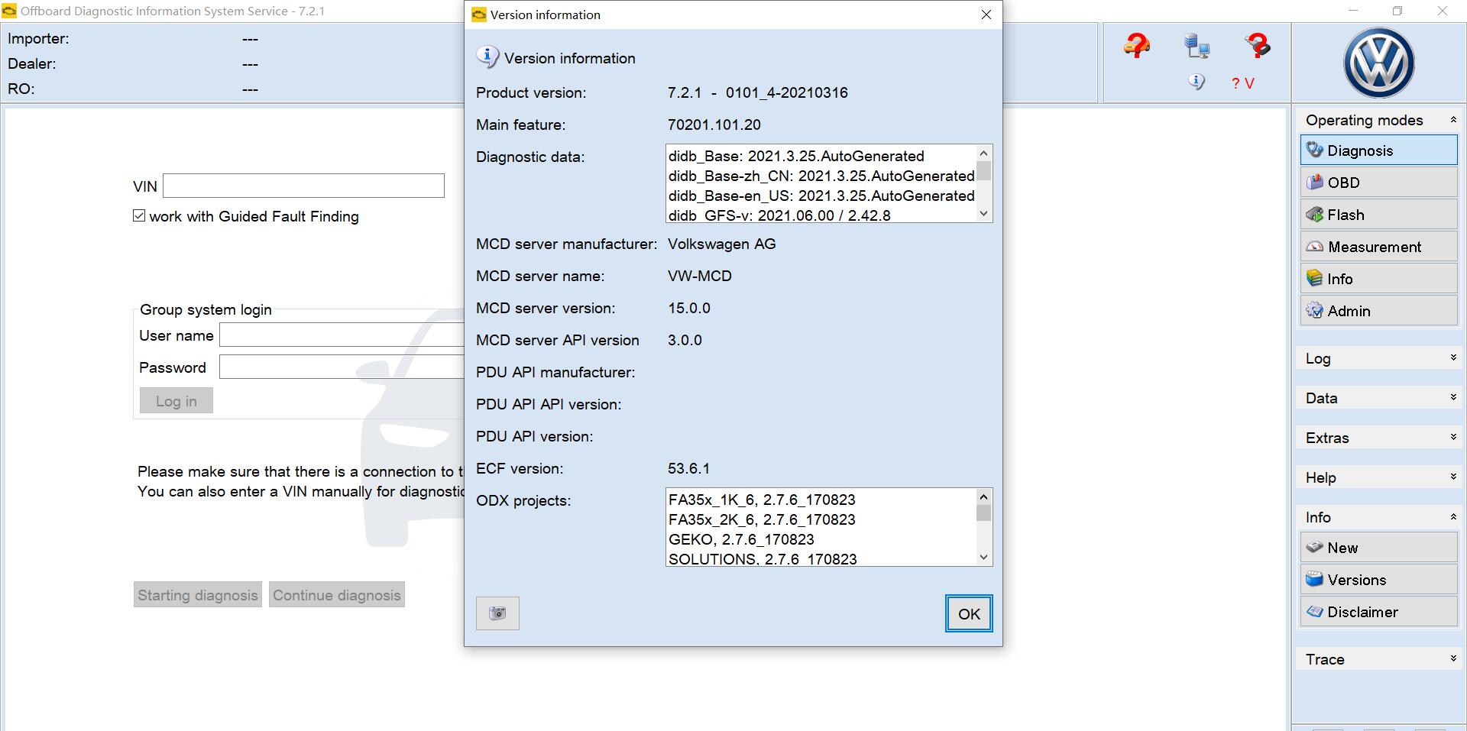Click the Log in button
The width and height of the screenshot is (1467, 731).
[x=176, y=401]
